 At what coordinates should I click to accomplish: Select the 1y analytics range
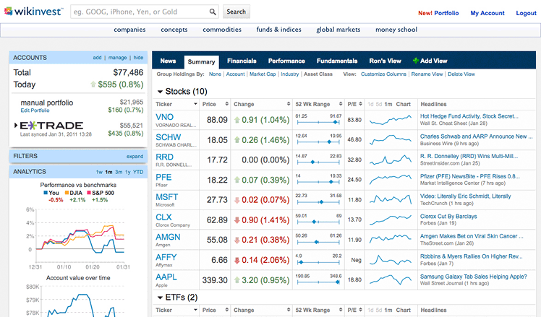pos(128,172)
